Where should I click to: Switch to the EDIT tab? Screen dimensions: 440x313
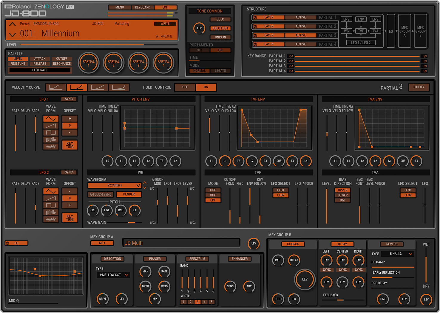(x=166, y=7)
